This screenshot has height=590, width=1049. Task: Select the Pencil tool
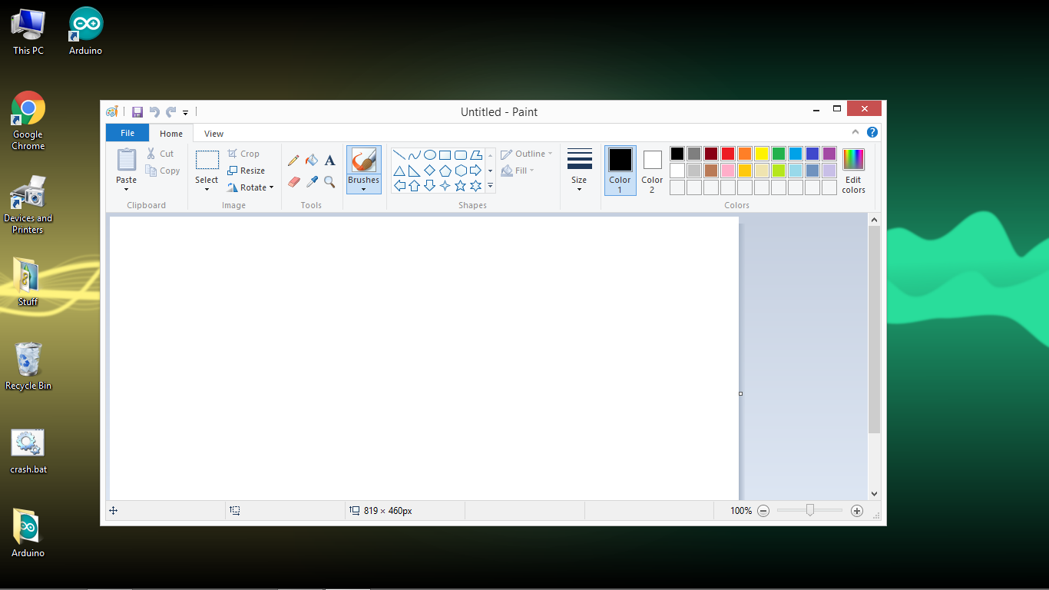293,160
